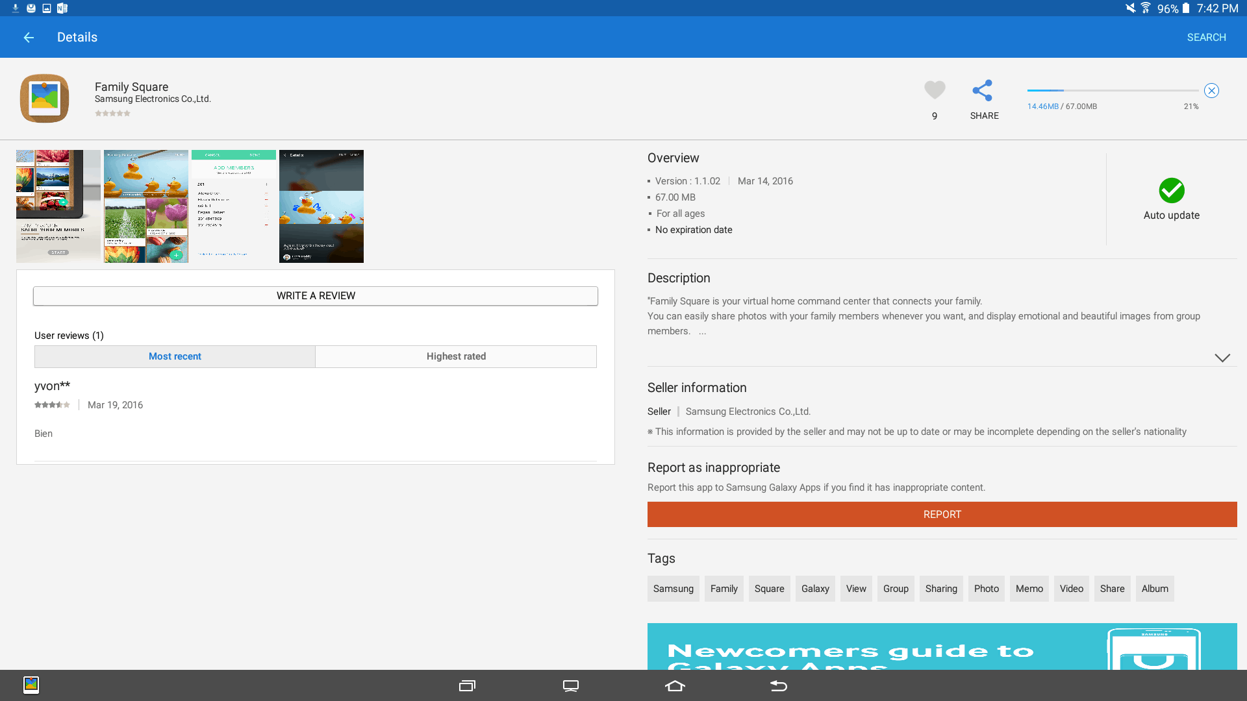Click the WRITE A REVIEW button
This screenshot has width=1247, height=701.
[x=316, y=296]
